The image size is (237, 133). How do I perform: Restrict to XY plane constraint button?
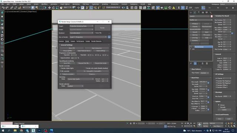click(x=191, y=8)
